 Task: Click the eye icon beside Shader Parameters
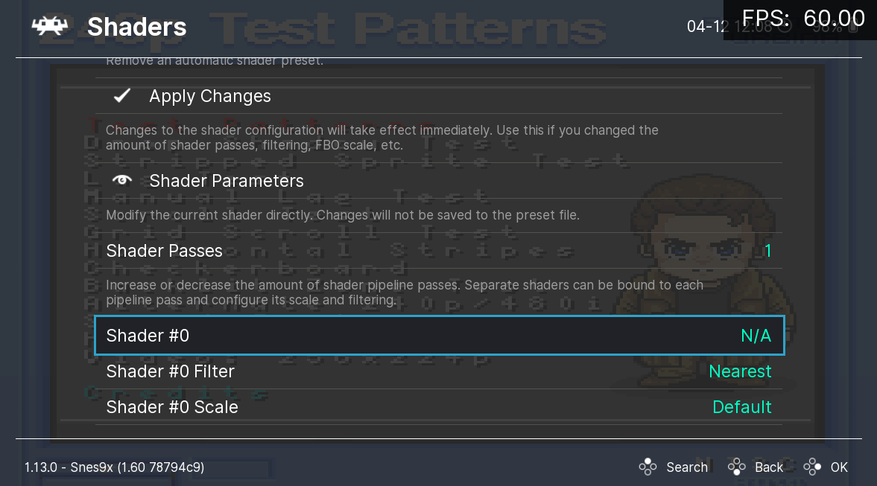pyautogui.click(x=121, y=179)
